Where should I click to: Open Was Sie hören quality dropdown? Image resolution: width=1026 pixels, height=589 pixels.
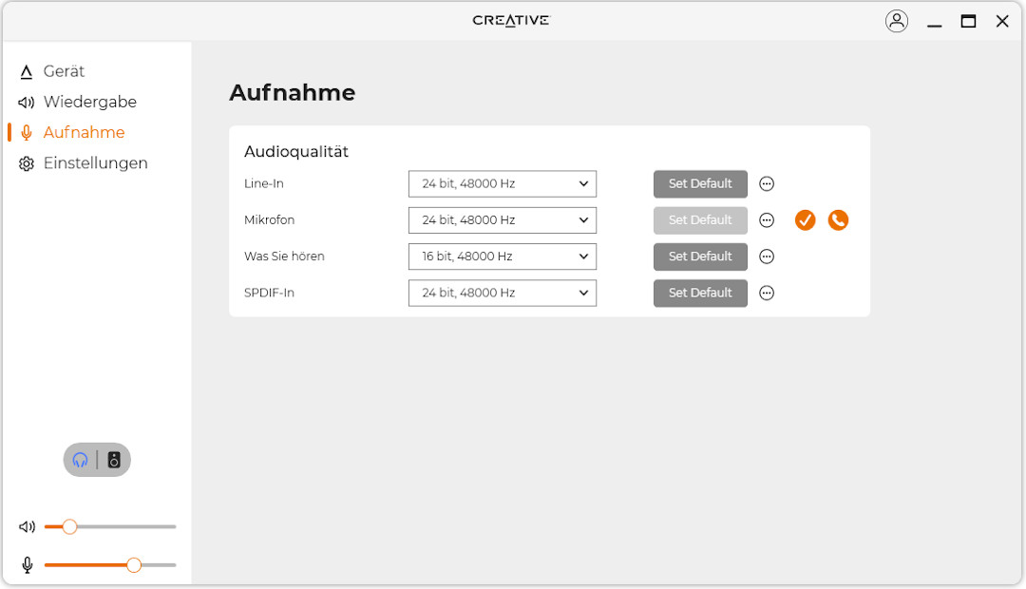(502, 256)
